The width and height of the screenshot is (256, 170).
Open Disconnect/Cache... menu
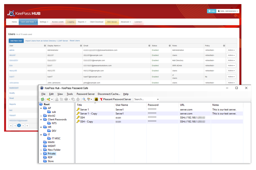[109, 94]
